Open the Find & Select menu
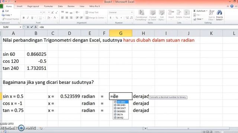This screenshot has height=133, width=238. click(x=219, y=15)
